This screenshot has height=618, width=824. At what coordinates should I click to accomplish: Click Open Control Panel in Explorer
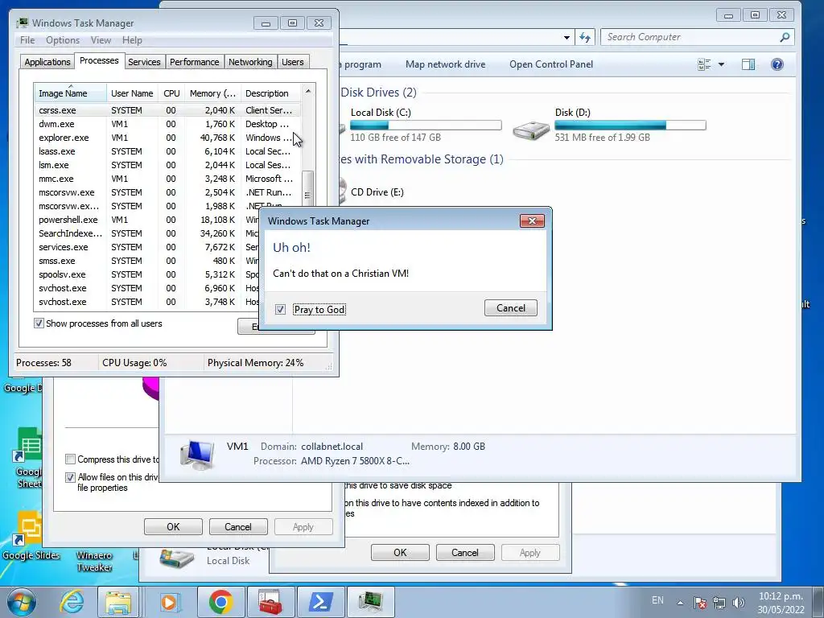(x=550, y=64)
